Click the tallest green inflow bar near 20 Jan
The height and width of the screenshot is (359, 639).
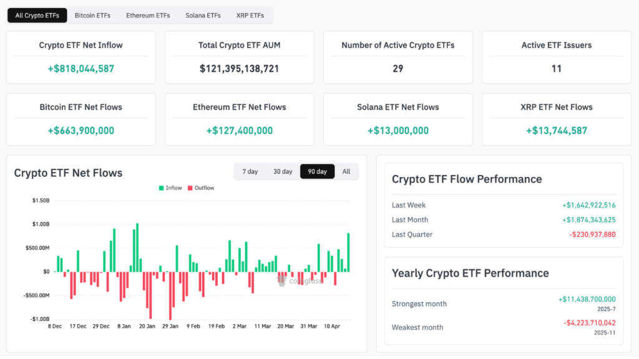(138, 246)
